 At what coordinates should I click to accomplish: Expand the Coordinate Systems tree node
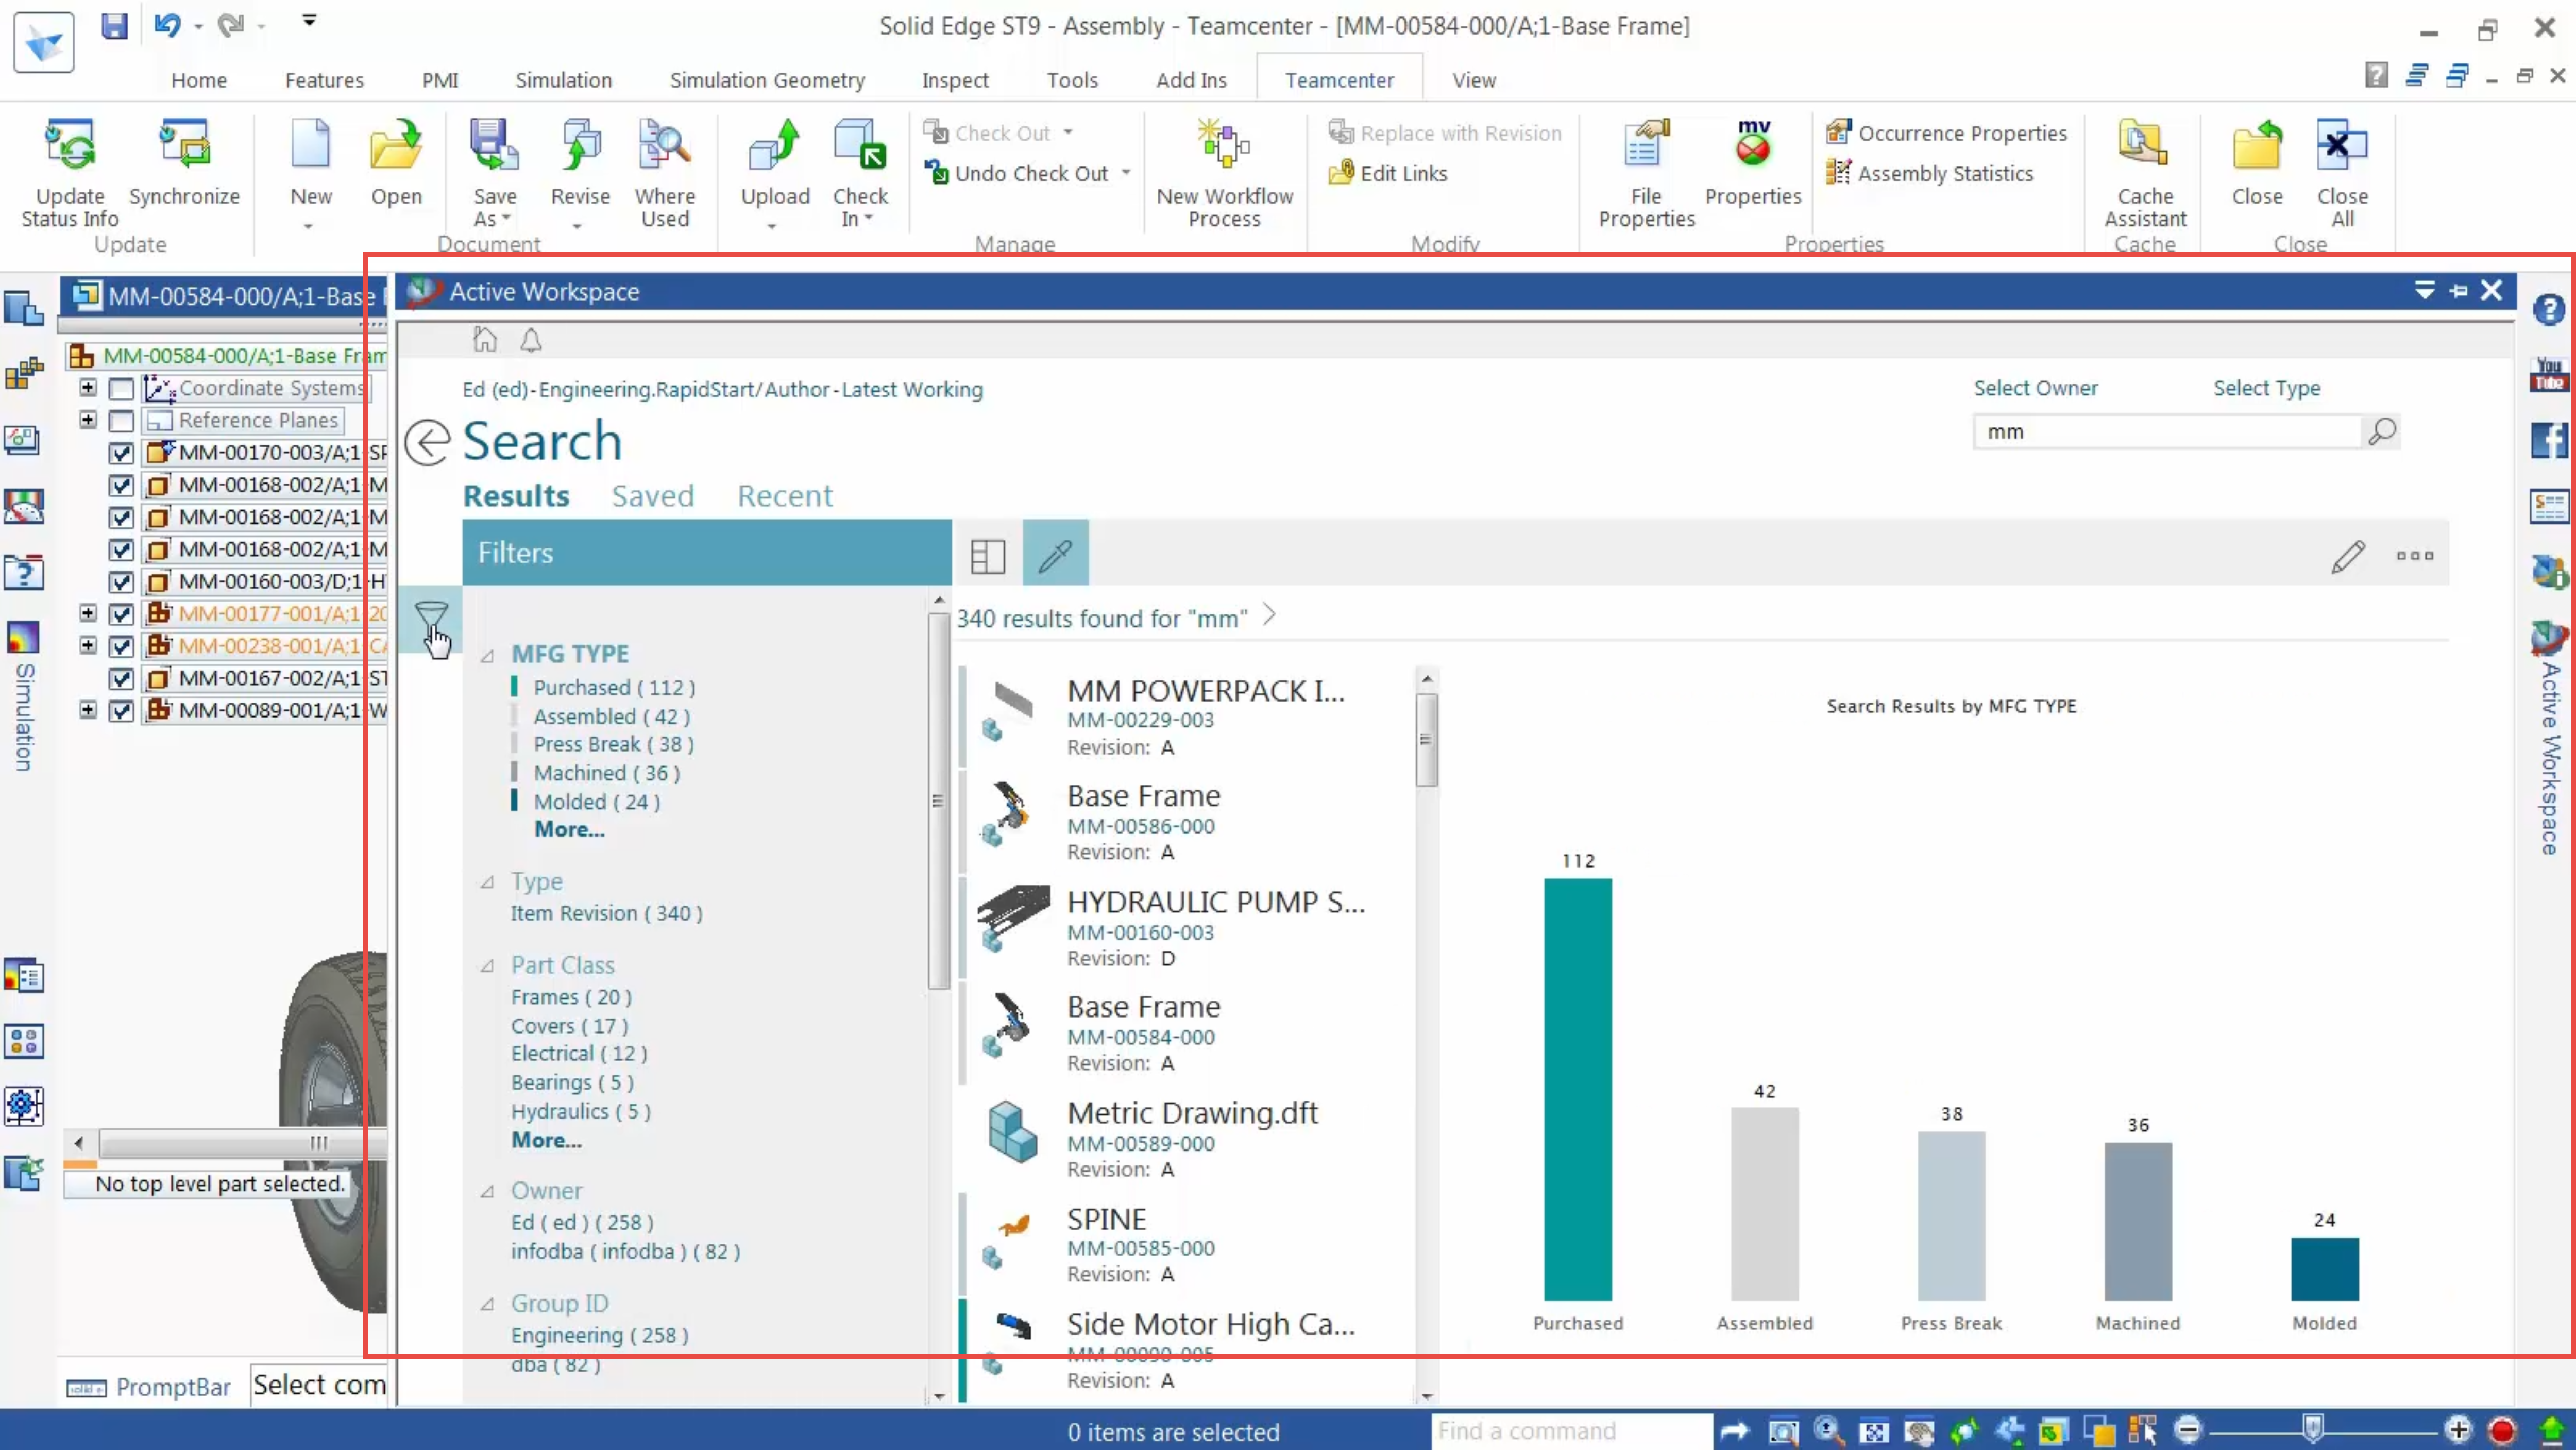click(88, 387)
